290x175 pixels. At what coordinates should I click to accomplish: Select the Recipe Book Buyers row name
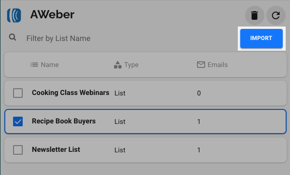(64, 121)
